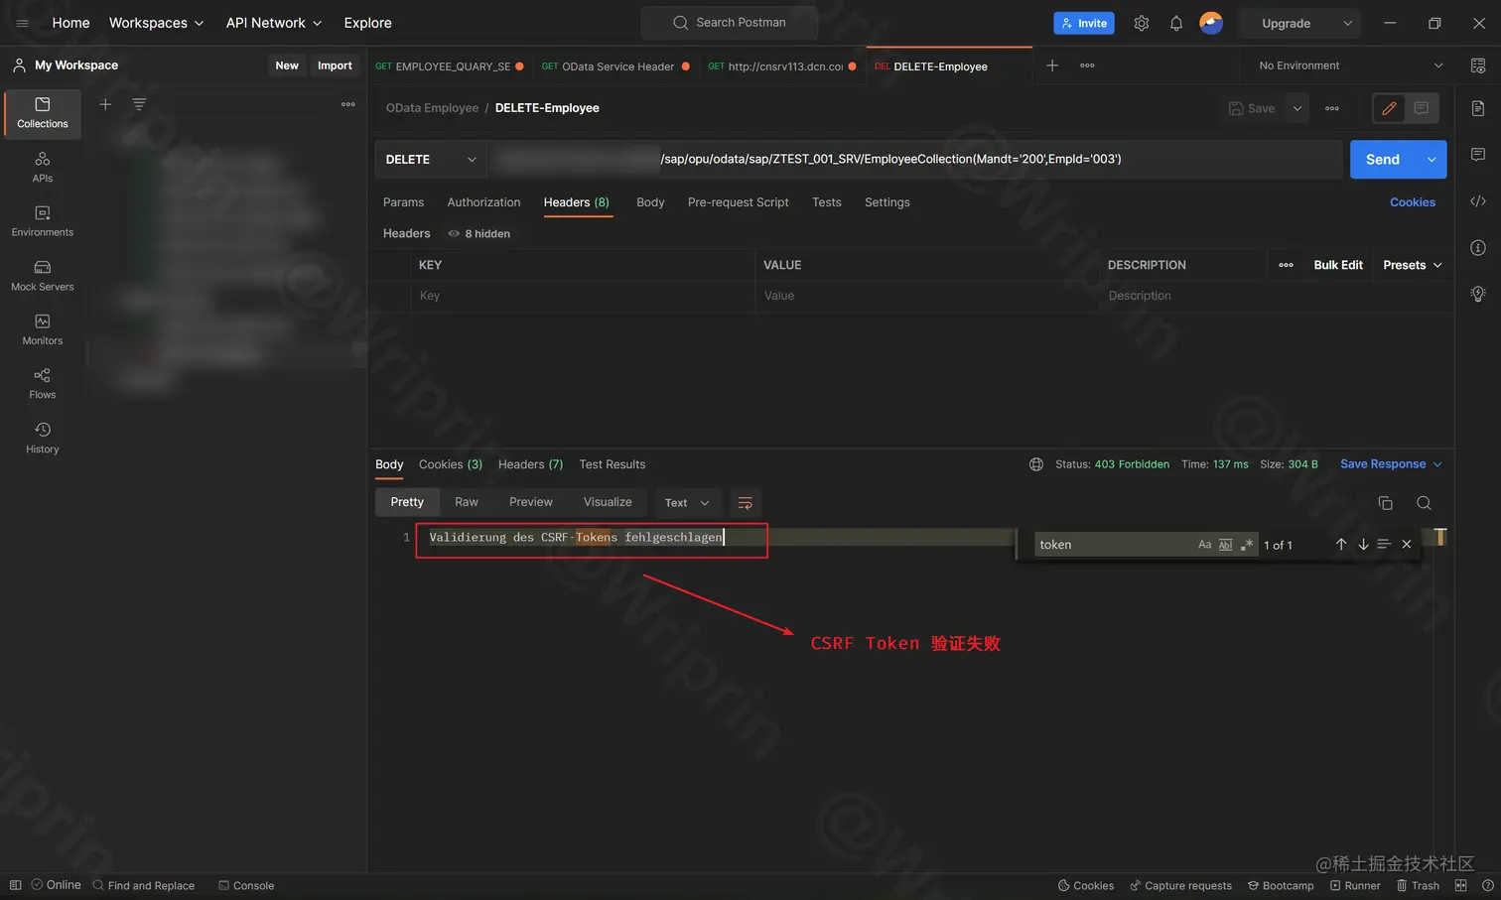Open the Send button dropdown arrow
The image size is (1501, 900).
tap(1432, 159)
